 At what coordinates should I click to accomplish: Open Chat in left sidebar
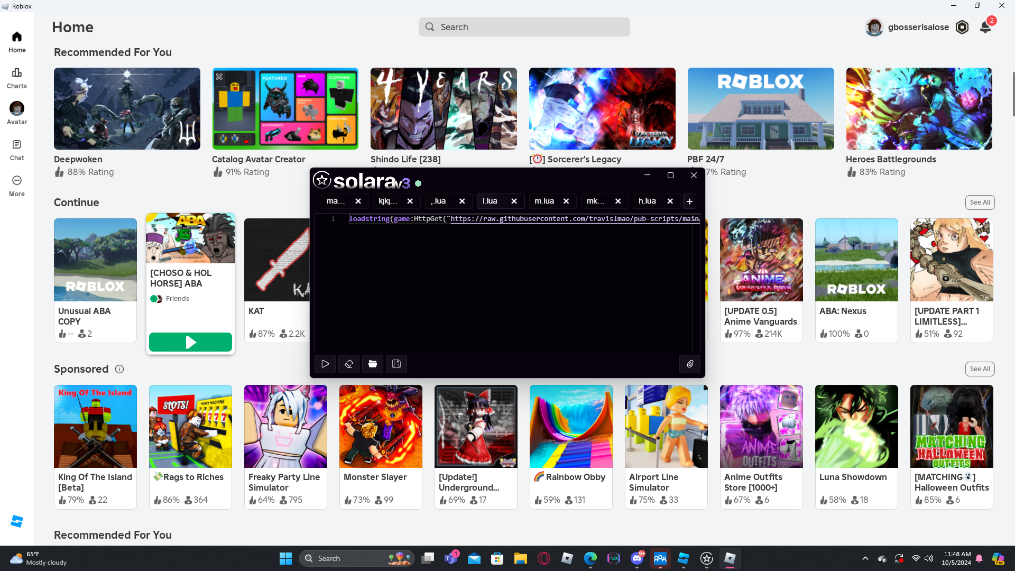[x=17, y=150]
